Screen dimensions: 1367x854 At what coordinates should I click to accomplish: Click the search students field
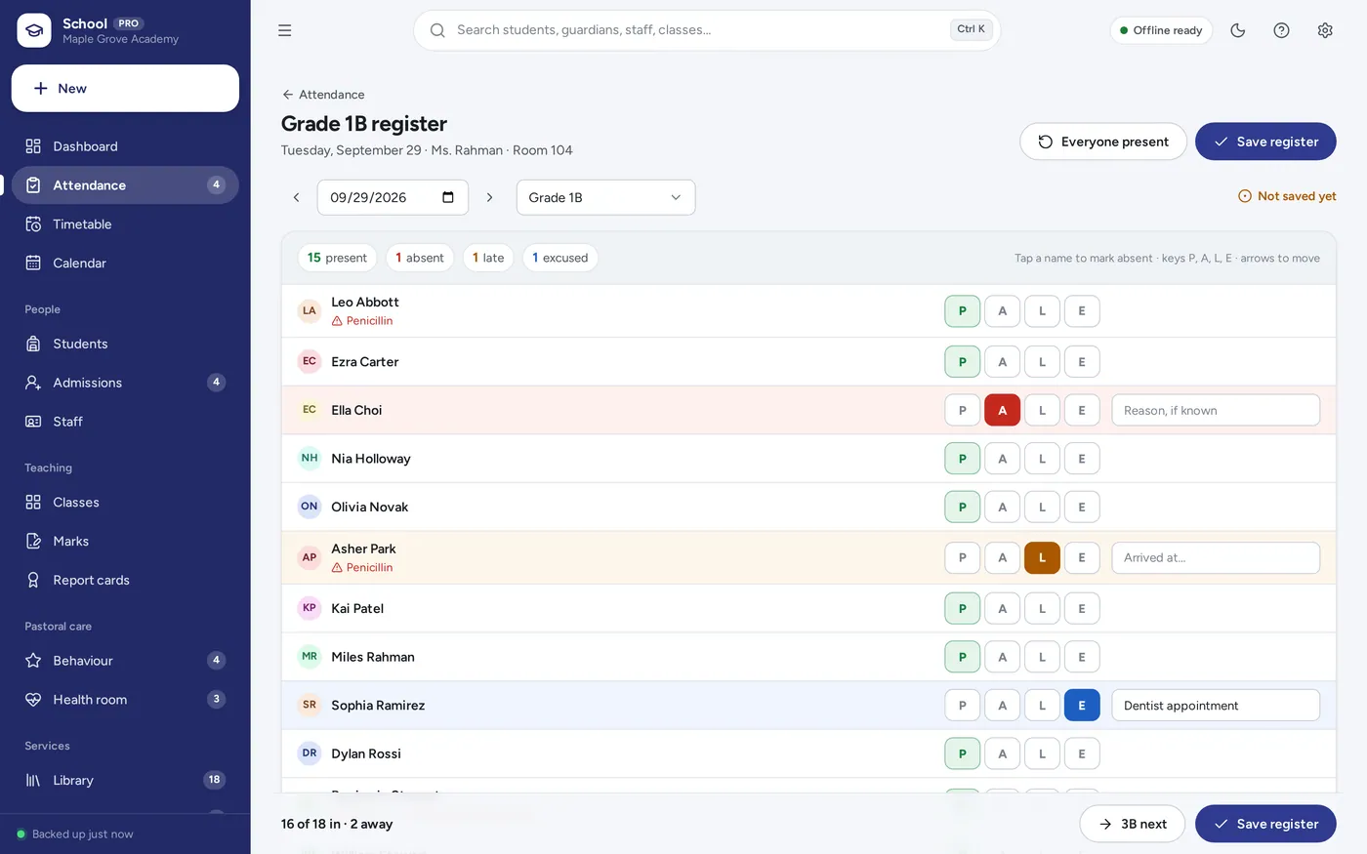(x=707, y=30)
